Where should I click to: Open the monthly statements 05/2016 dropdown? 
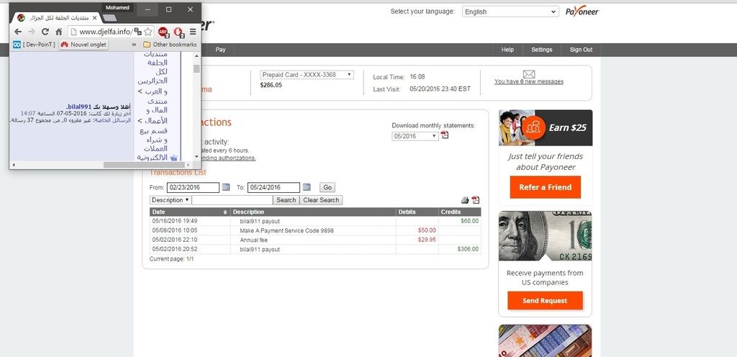pyautogui.click(x=415, y=136)
